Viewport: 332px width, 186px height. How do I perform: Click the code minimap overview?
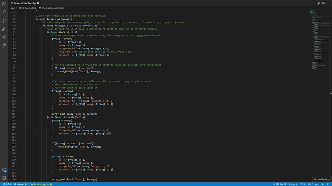pyautogui.click(x=320, y=40)
